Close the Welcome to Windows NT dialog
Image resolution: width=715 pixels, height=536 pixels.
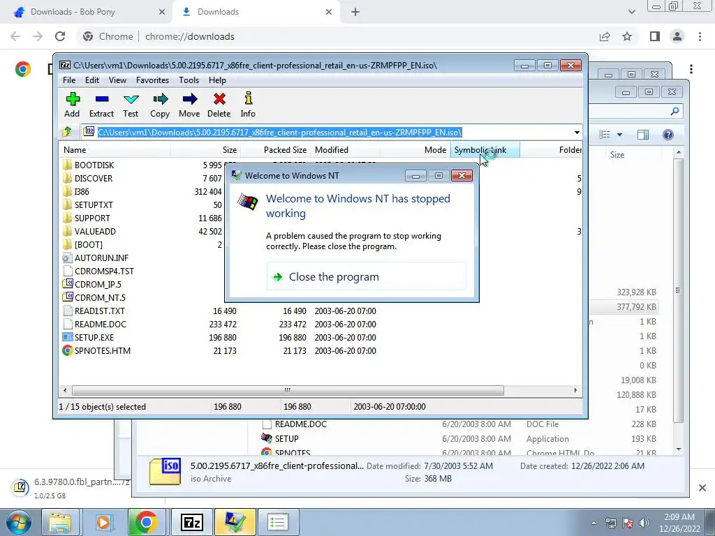pyautogui.click(x=462, y=175)
